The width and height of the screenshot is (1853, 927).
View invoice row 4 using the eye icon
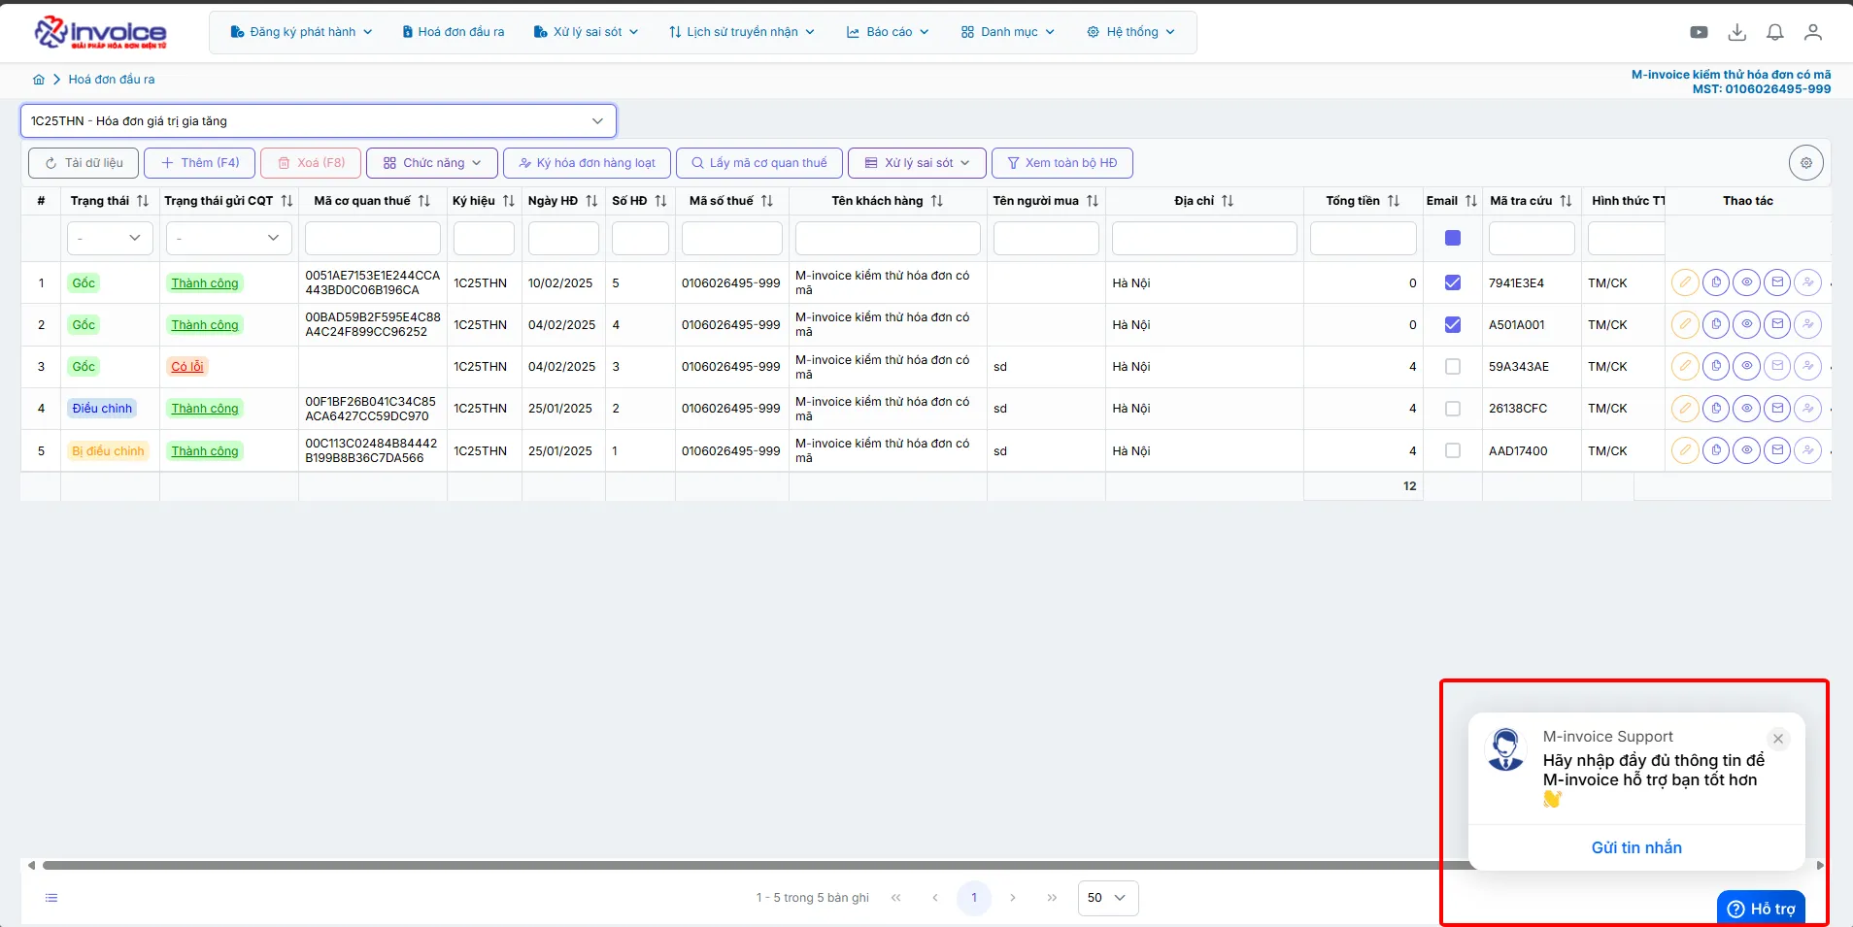point(1746,409)
